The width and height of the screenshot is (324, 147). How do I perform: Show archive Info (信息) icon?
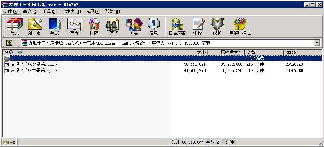click(x=153, y=26)
